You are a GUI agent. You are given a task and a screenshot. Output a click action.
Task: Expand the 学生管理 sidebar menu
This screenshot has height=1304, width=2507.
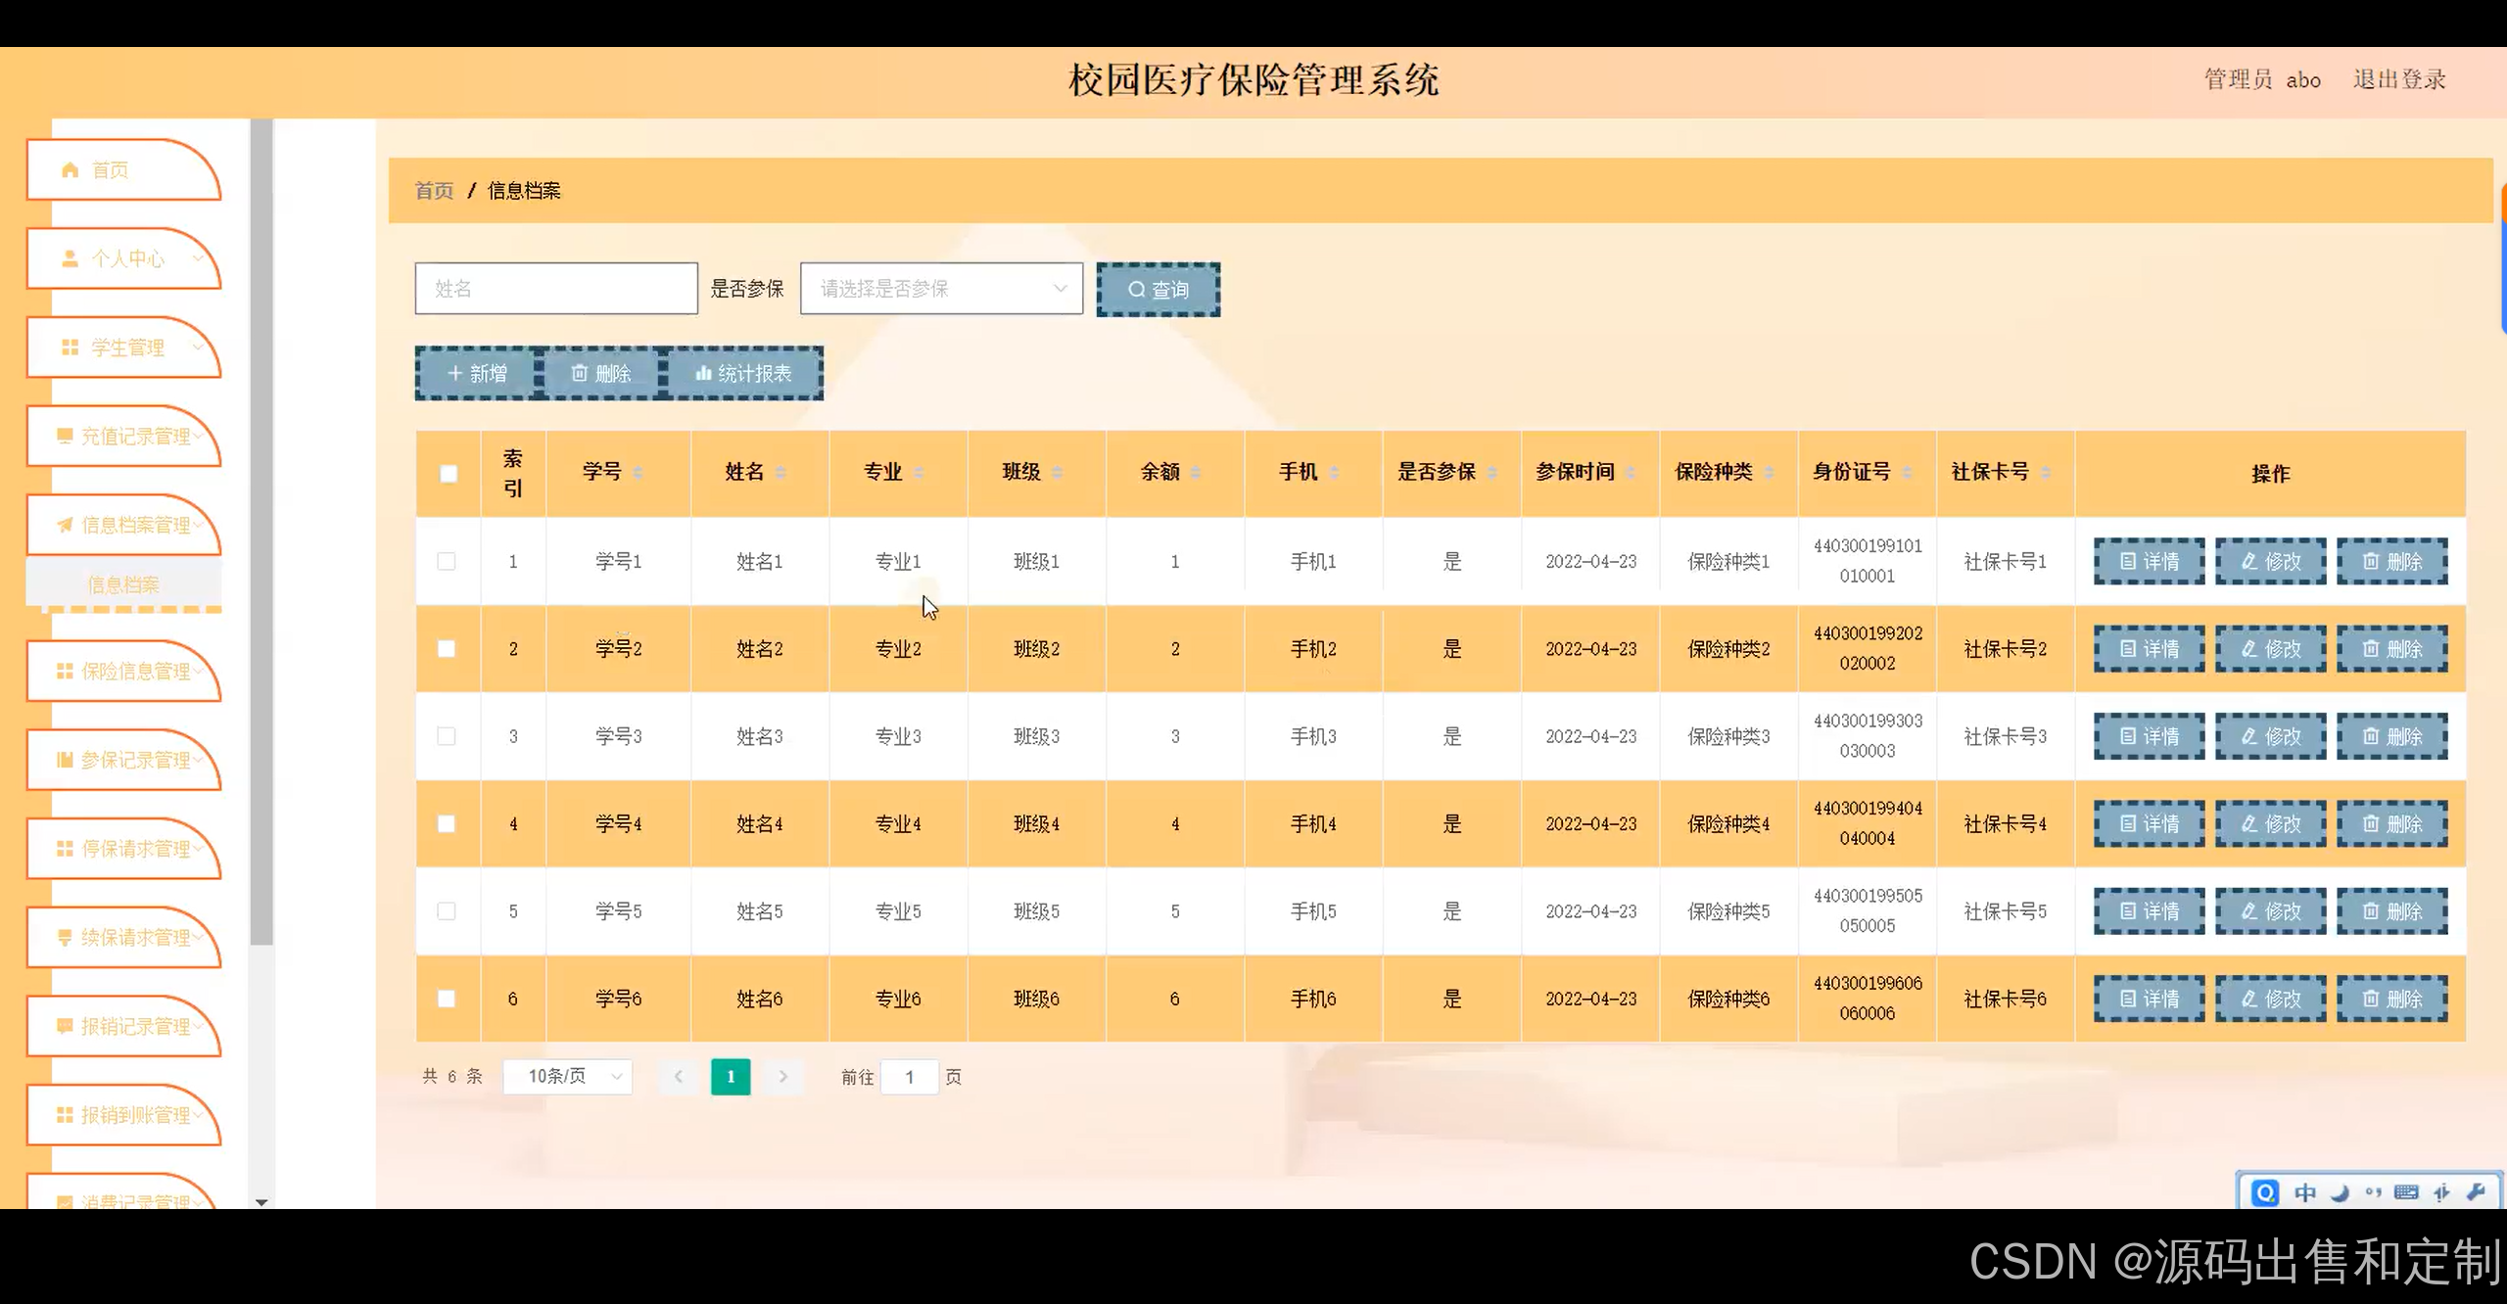(x=125, y=348)
